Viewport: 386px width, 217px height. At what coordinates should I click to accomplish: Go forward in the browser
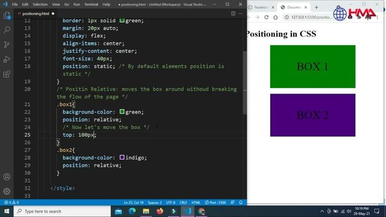258,17
